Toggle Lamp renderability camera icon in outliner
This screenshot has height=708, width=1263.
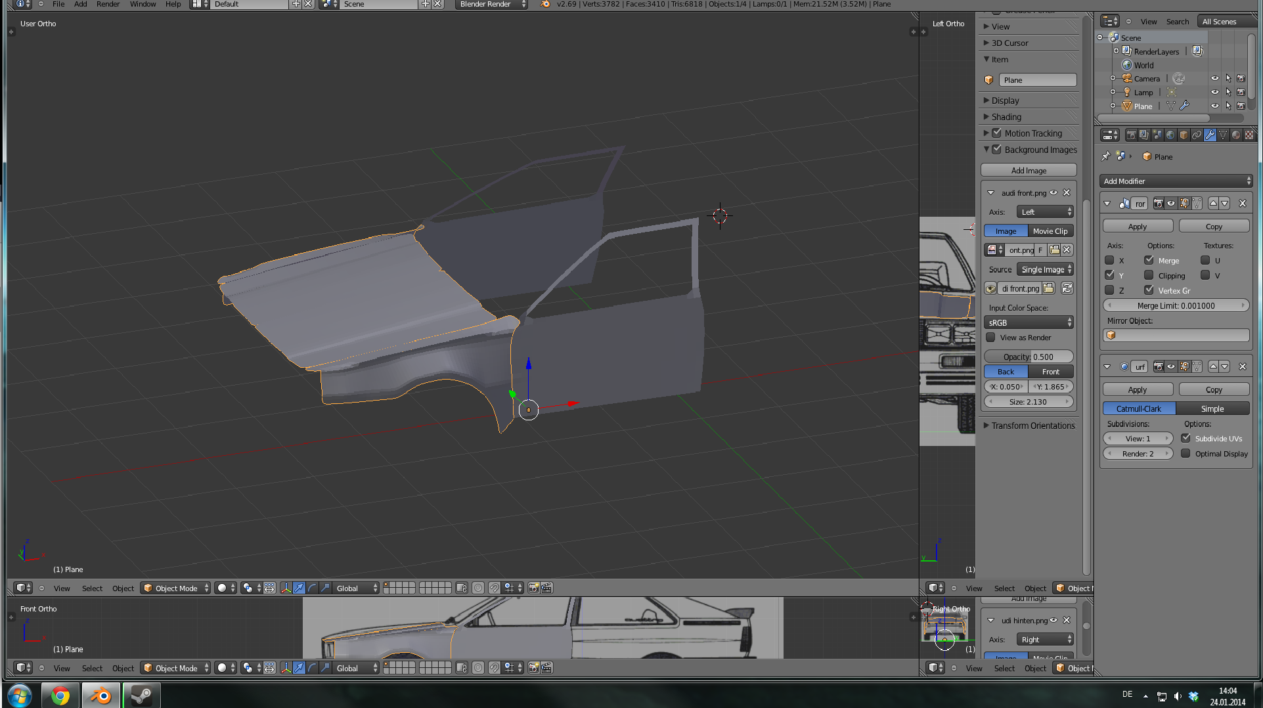coord(1241,92)
